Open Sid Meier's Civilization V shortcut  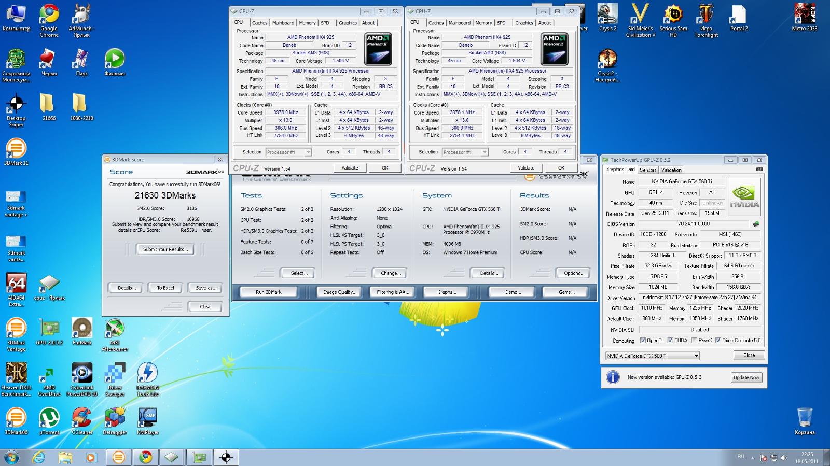point(640,20)
